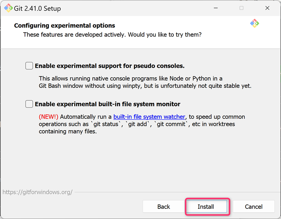Click the 'containing many files' description line

pyautogui.click(x=67, y=132)
